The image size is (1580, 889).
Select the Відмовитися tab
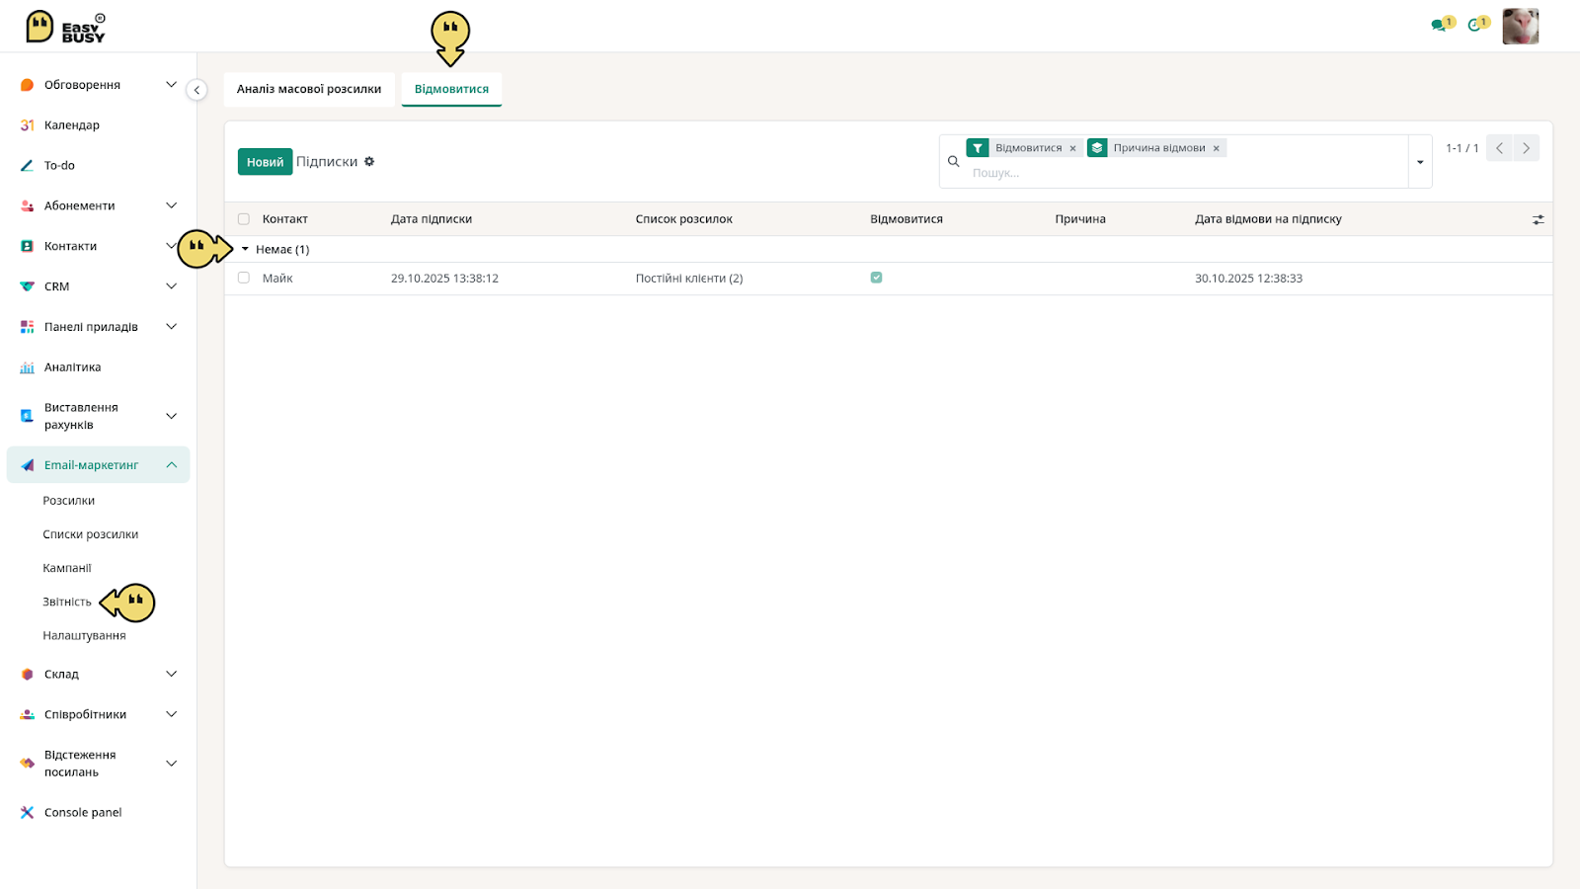point(451,89)
